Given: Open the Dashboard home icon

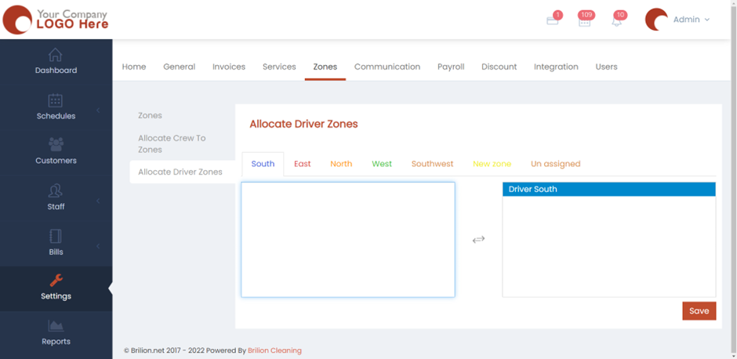Looking at the screenshot, I should (56, 55).
